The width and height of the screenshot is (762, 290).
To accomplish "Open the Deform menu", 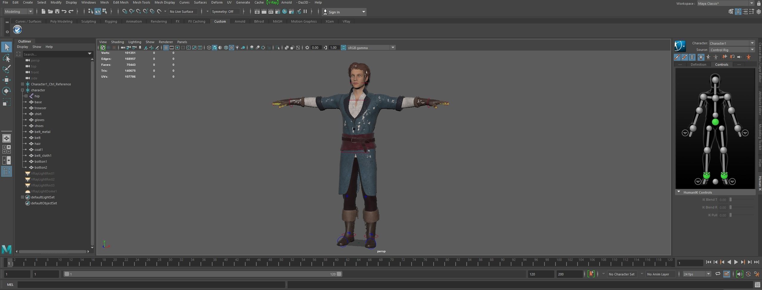I will (x=217, y=2).
